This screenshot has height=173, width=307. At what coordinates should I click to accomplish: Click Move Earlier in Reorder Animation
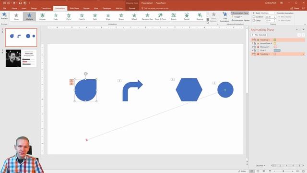point(285,17)
